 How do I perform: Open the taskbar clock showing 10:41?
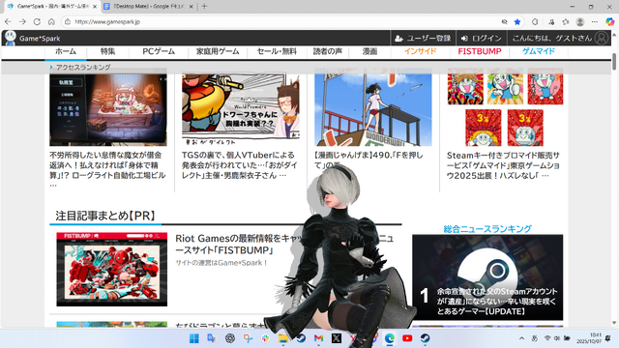[x=589, y=338]
